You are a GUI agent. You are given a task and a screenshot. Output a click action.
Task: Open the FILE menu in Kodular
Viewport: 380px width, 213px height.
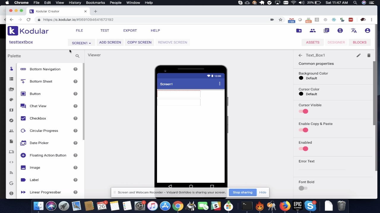[79, 30]
